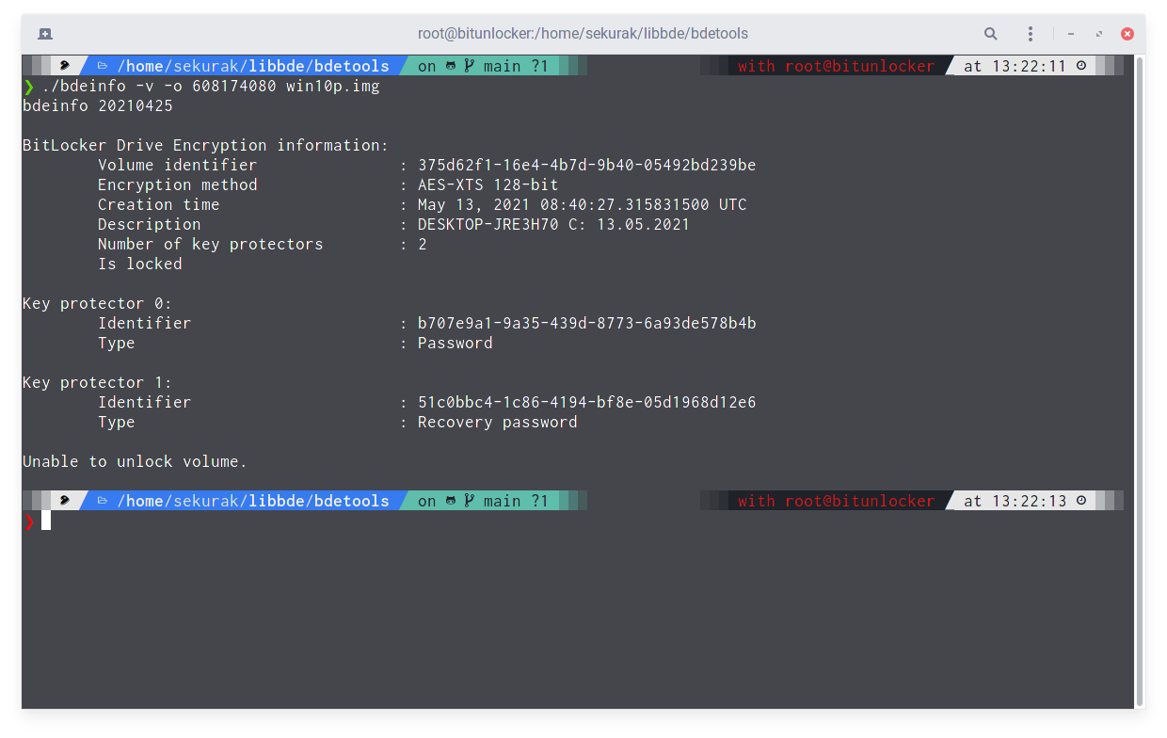Click the Key protector 1 heading

(x=98, y=382)
